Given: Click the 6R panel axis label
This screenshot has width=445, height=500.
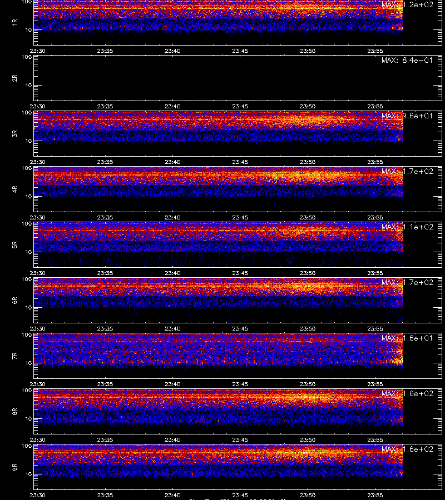Looking at the screenshot, I should pos(14,300).
